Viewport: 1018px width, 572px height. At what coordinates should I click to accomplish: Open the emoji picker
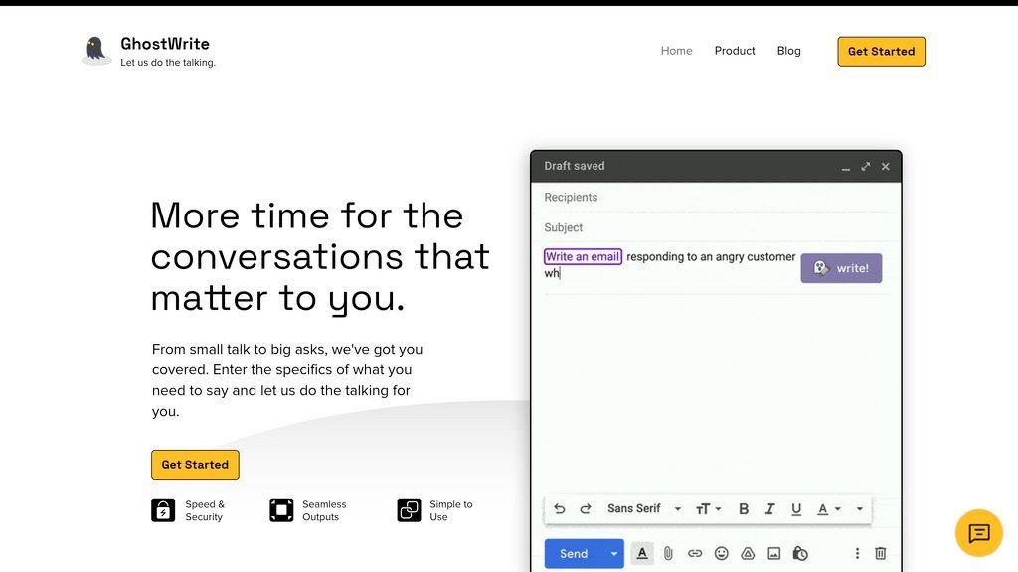721,553
